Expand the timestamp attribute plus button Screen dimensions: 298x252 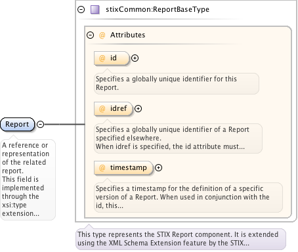[158, 168]
